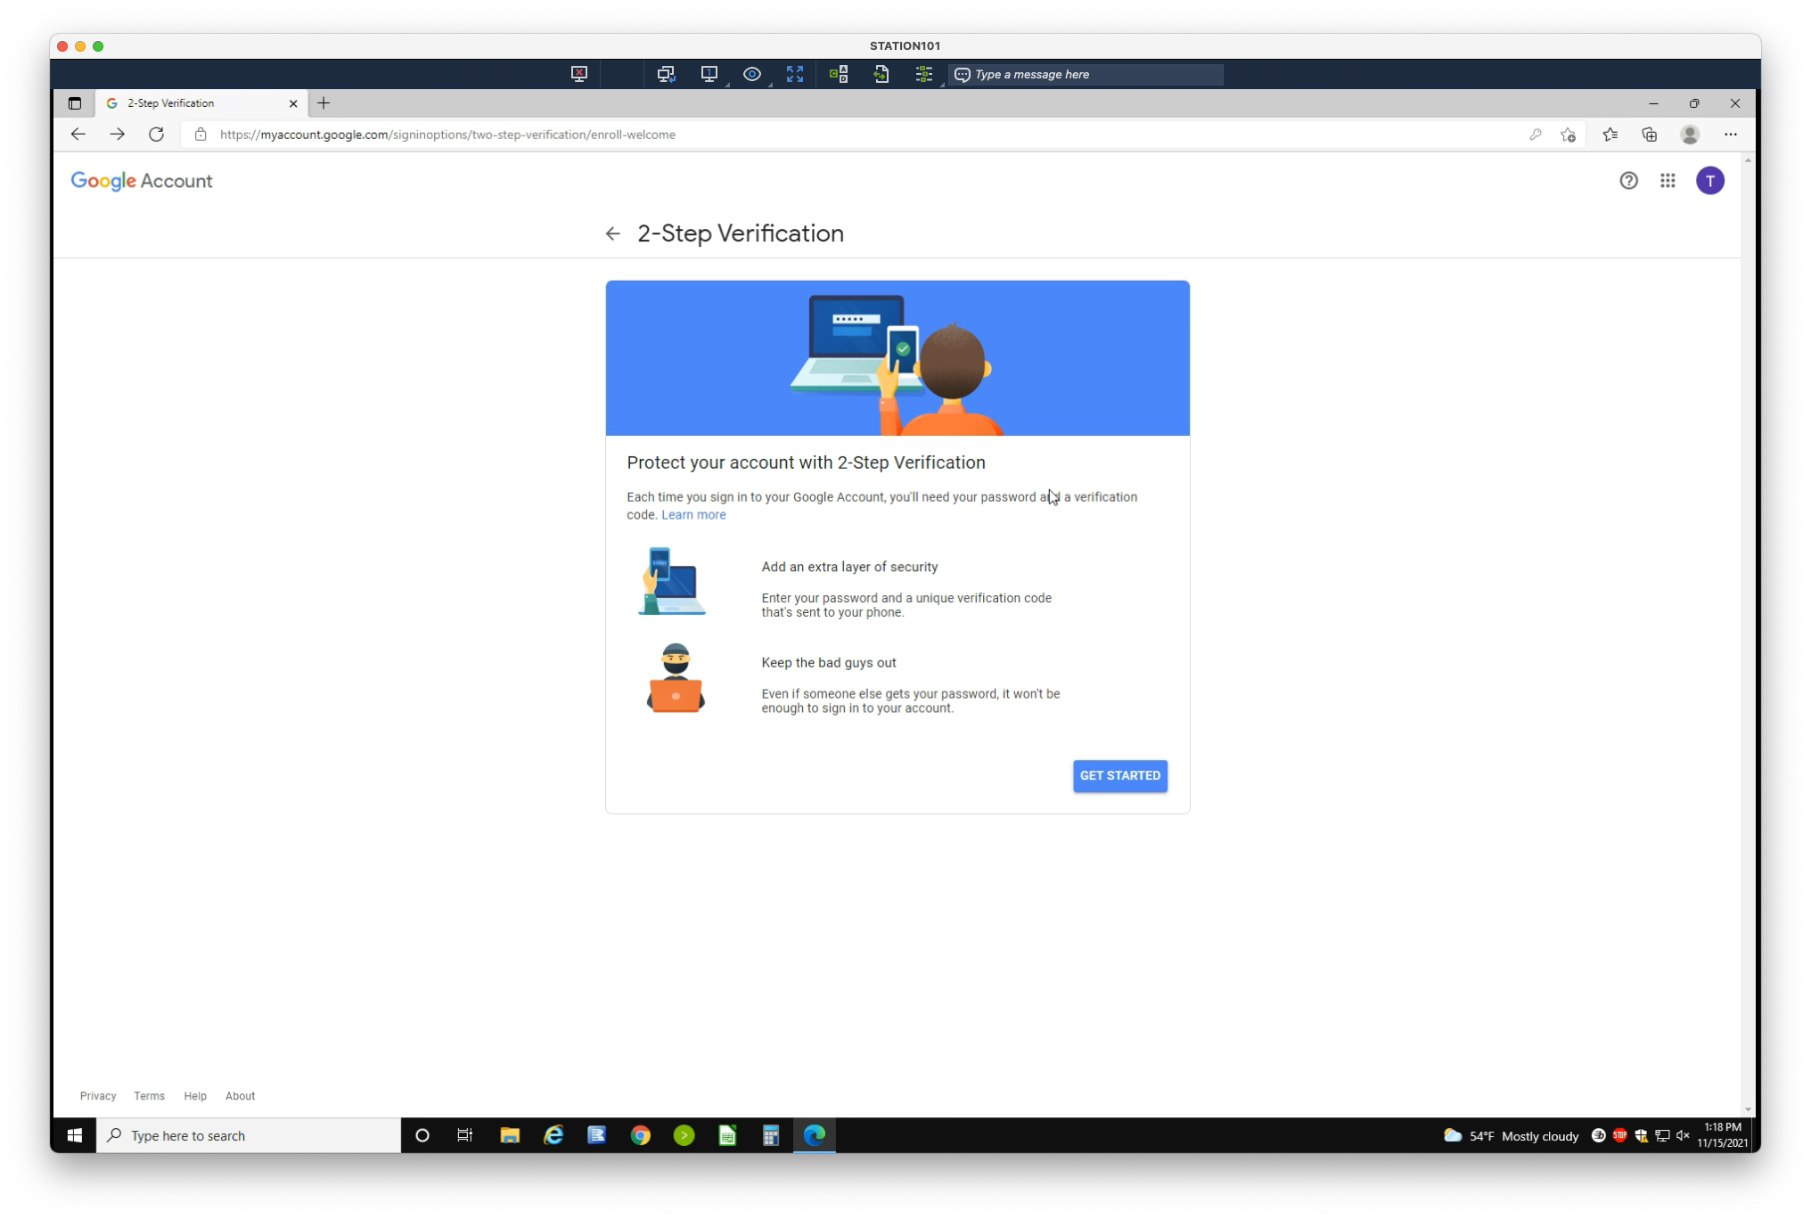The image size is (1811, 1219).
Task: Open the Learn more link
Action: point(693,515)
